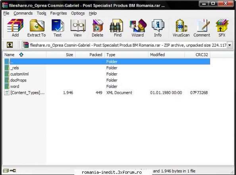Click Folder type cell of _rels row
Image resolution: width=236 pixels, height=175 pixels.
point(112,68)
